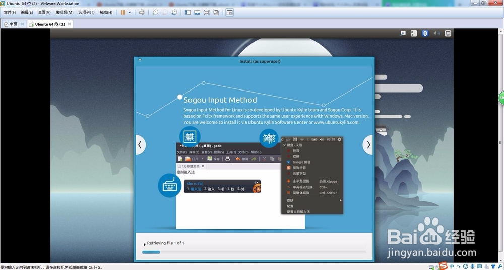The height and width of the screenshot is (270, 504).
Task: Open the sound volume indicator in Ubuntu panel
Action: [436, 33]
